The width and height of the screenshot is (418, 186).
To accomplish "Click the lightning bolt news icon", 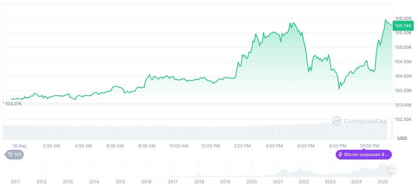I will point(340,154).
